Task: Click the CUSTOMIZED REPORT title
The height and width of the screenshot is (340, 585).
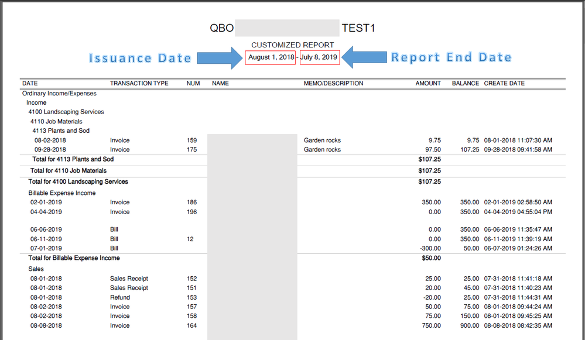Action: [292, 45]
